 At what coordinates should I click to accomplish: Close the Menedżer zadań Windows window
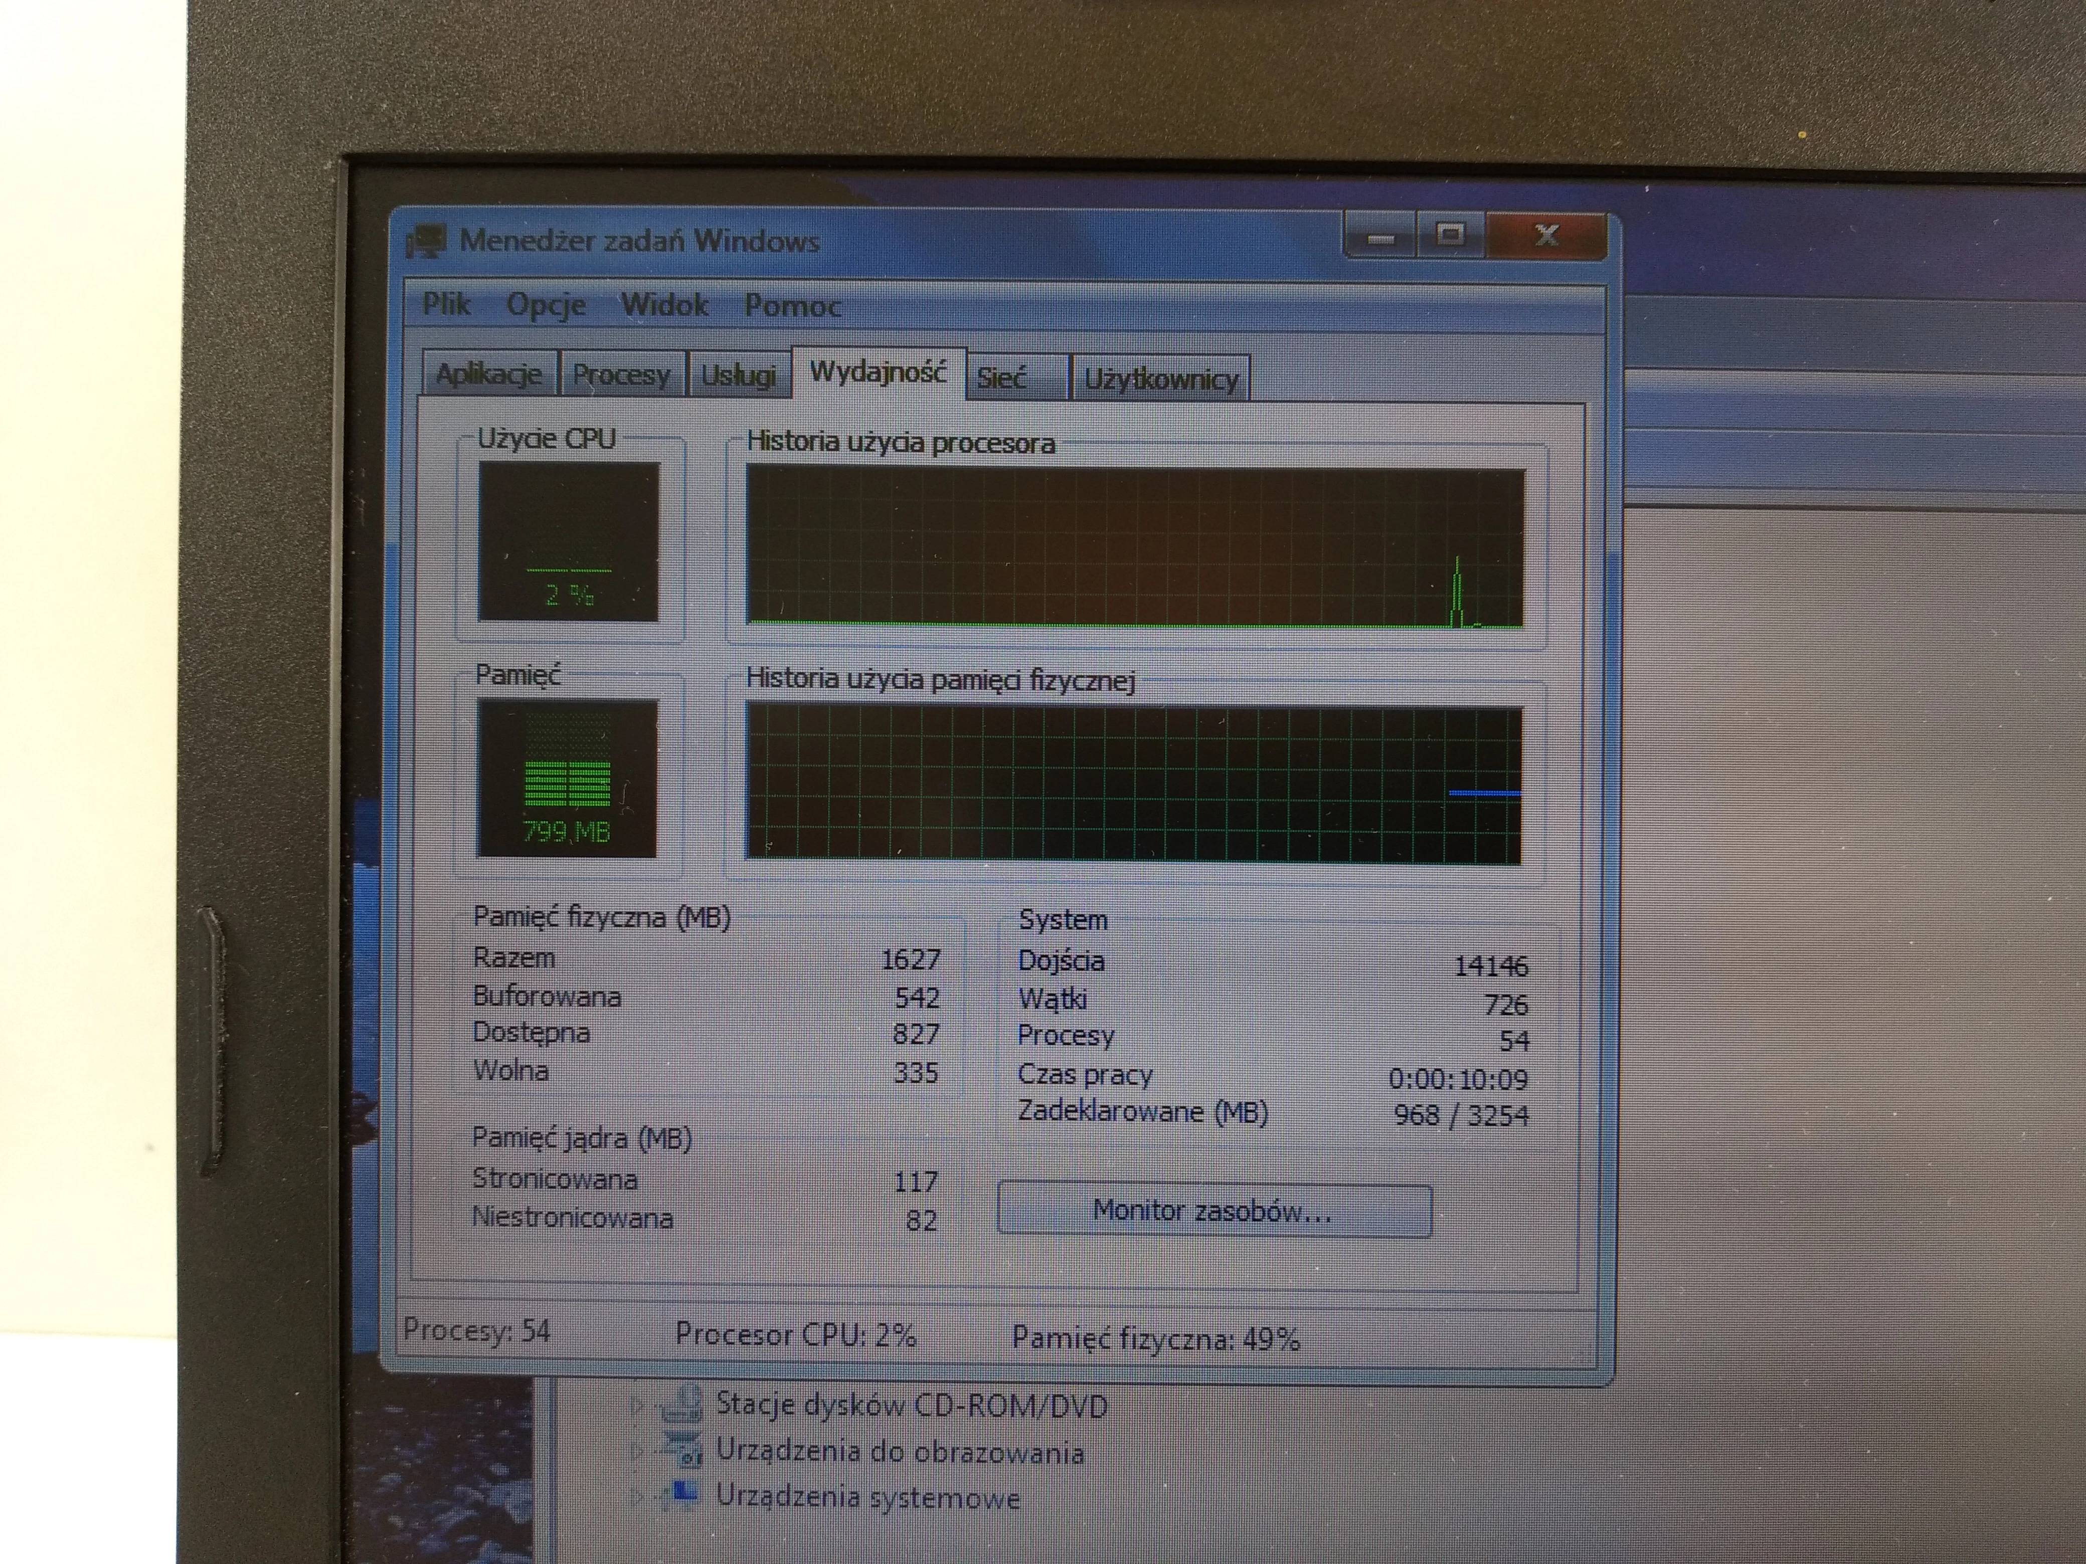coord(1545,237)
